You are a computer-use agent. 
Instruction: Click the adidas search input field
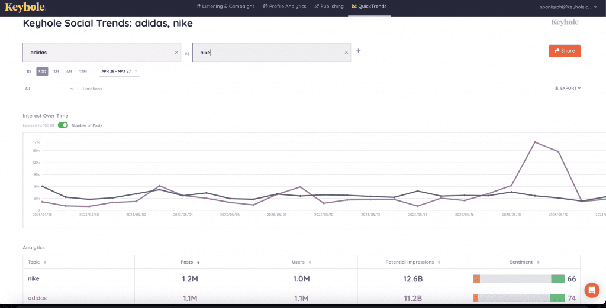coord(102,53)
